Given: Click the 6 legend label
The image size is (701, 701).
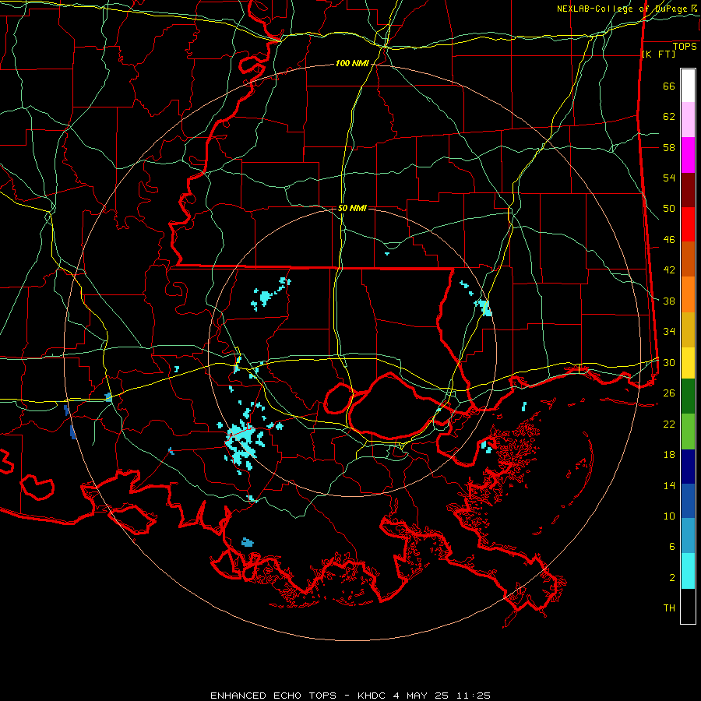Looking at the screenshot, I should (x=672, y=546).
